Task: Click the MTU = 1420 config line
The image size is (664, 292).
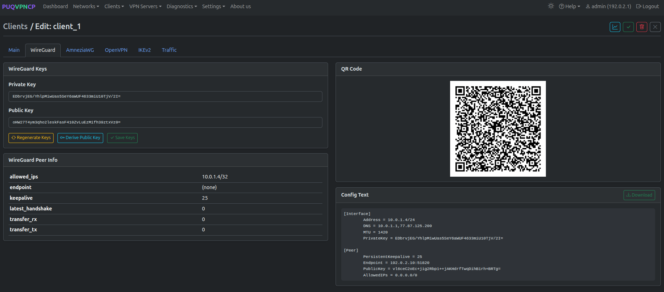Action: (x=375, y=232)
